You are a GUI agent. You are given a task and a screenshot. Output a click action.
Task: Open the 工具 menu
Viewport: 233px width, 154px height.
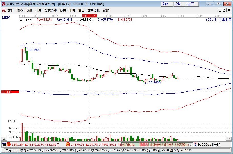pos(72,10)
